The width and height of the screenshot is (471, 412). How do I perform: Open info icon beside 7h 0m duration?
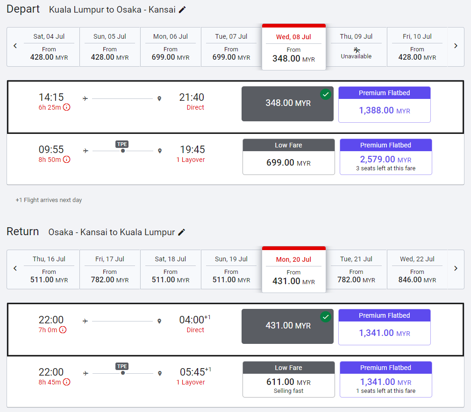pyautogui.click(x=63, y=330)
